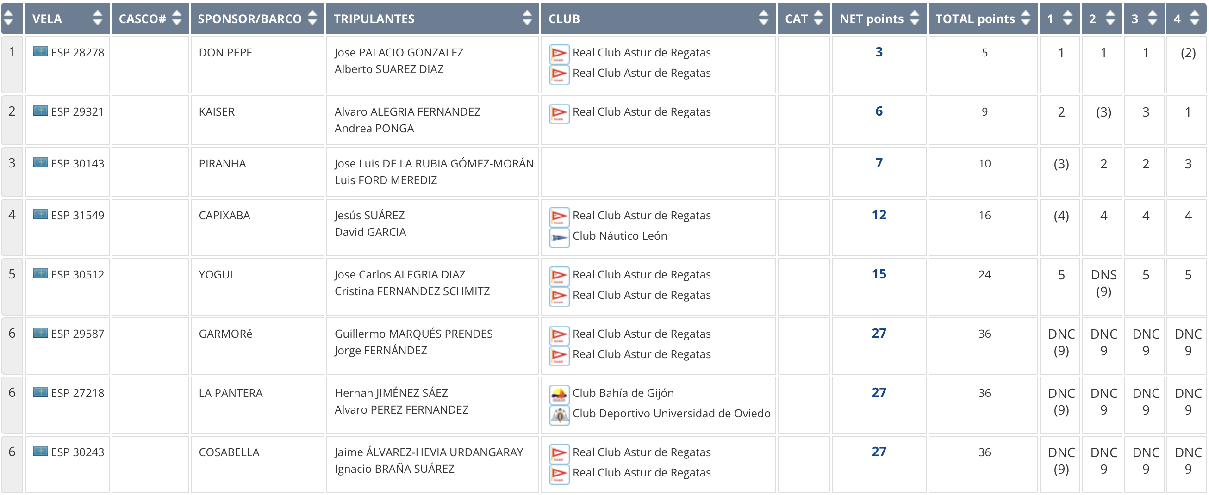Click sail number ESP 28278

coord(77,53)
